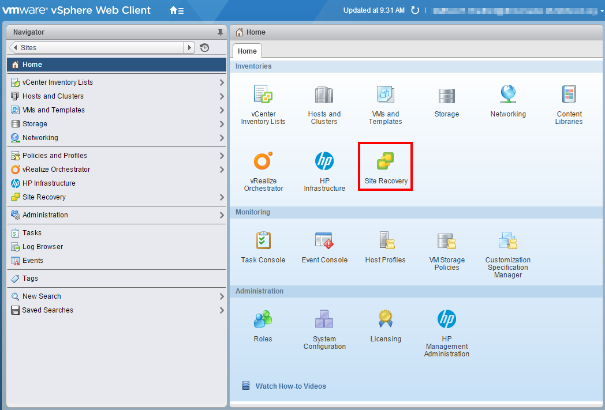Open the System Configuration icon
This screenshot has width=605, height=410.
(x=324, y=319)
